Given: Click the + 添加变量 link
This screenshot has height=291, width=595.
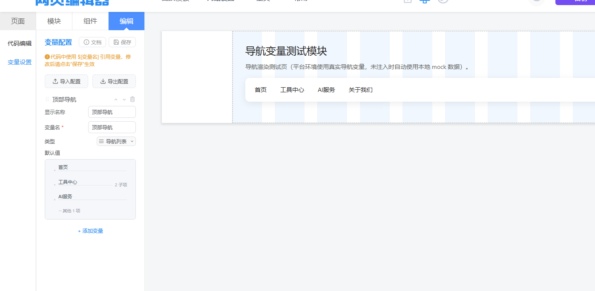Looking at the screenshot, I should click(x=90, y=231).
